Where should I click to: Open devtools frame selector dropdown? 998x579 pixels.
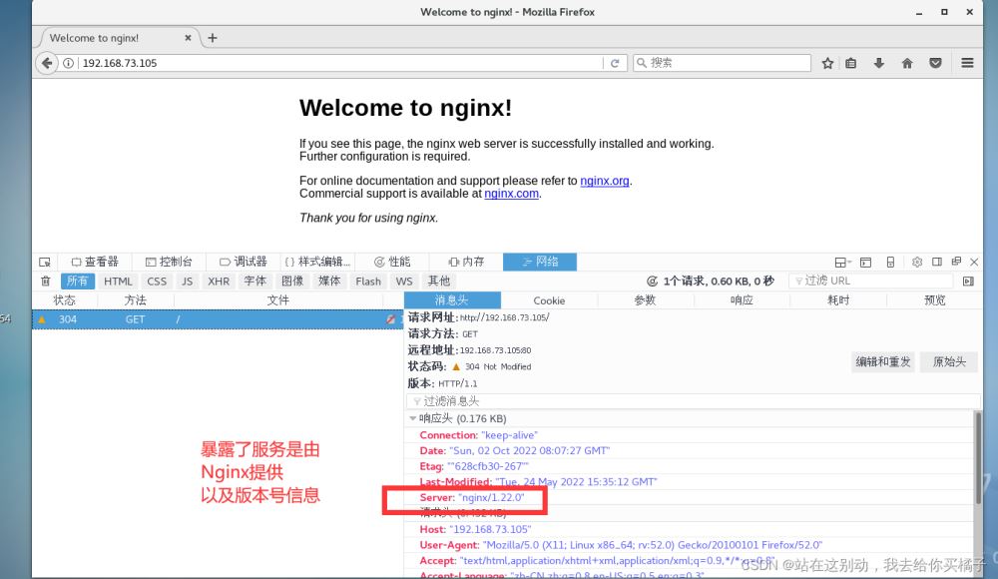point(842,262)
